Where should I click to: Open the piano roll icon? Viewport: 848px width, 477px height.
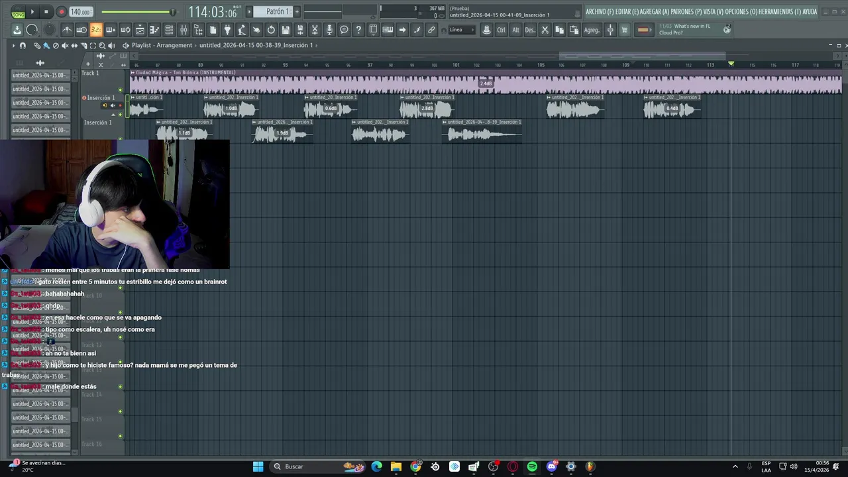[x=154, y=30]
